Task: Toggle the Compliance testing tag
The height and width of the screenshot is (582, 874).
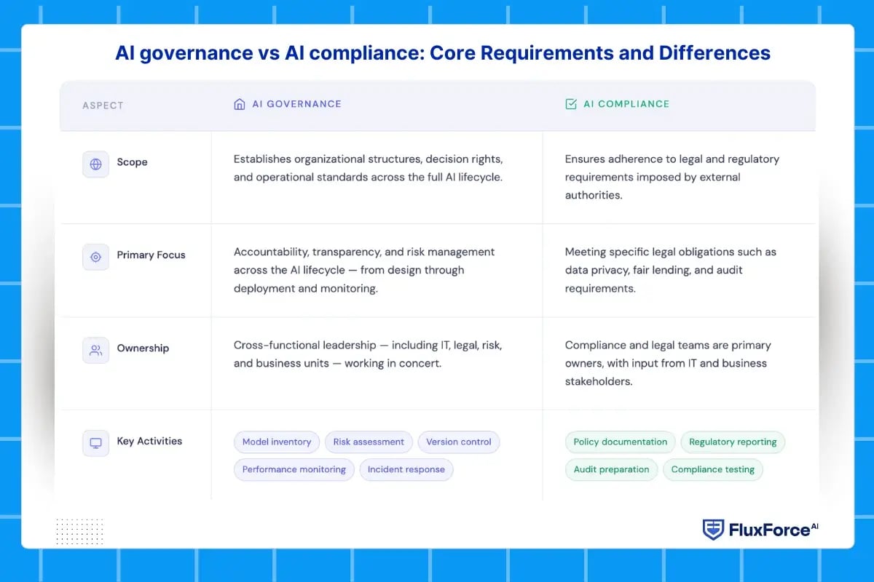Action: pos(713,469)
